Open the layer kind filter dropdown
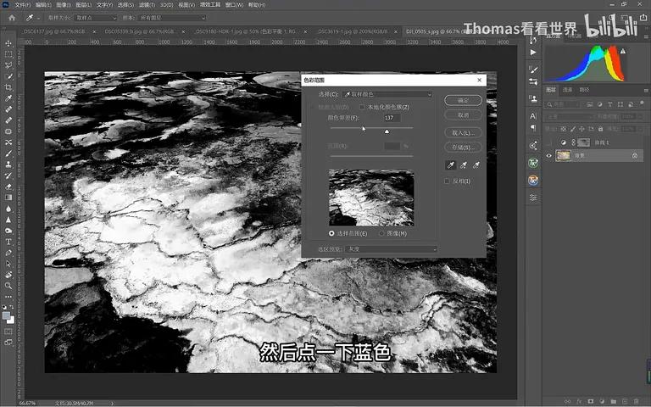 coord(563,104)
